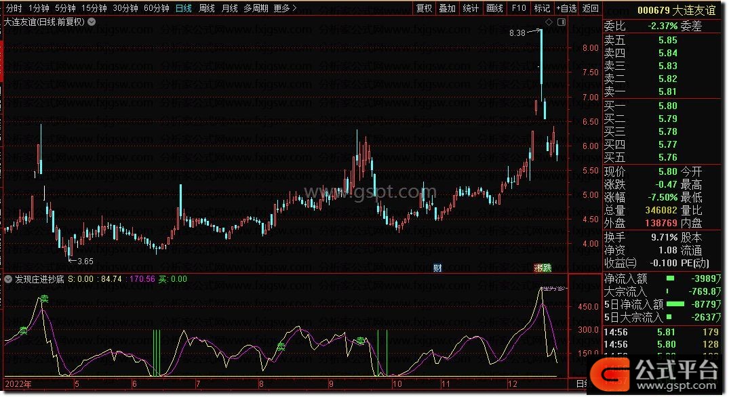This screenshot has height=397, width=729.
Task: Switch to the 周线 weekly tab
Action: click(206, 8)
